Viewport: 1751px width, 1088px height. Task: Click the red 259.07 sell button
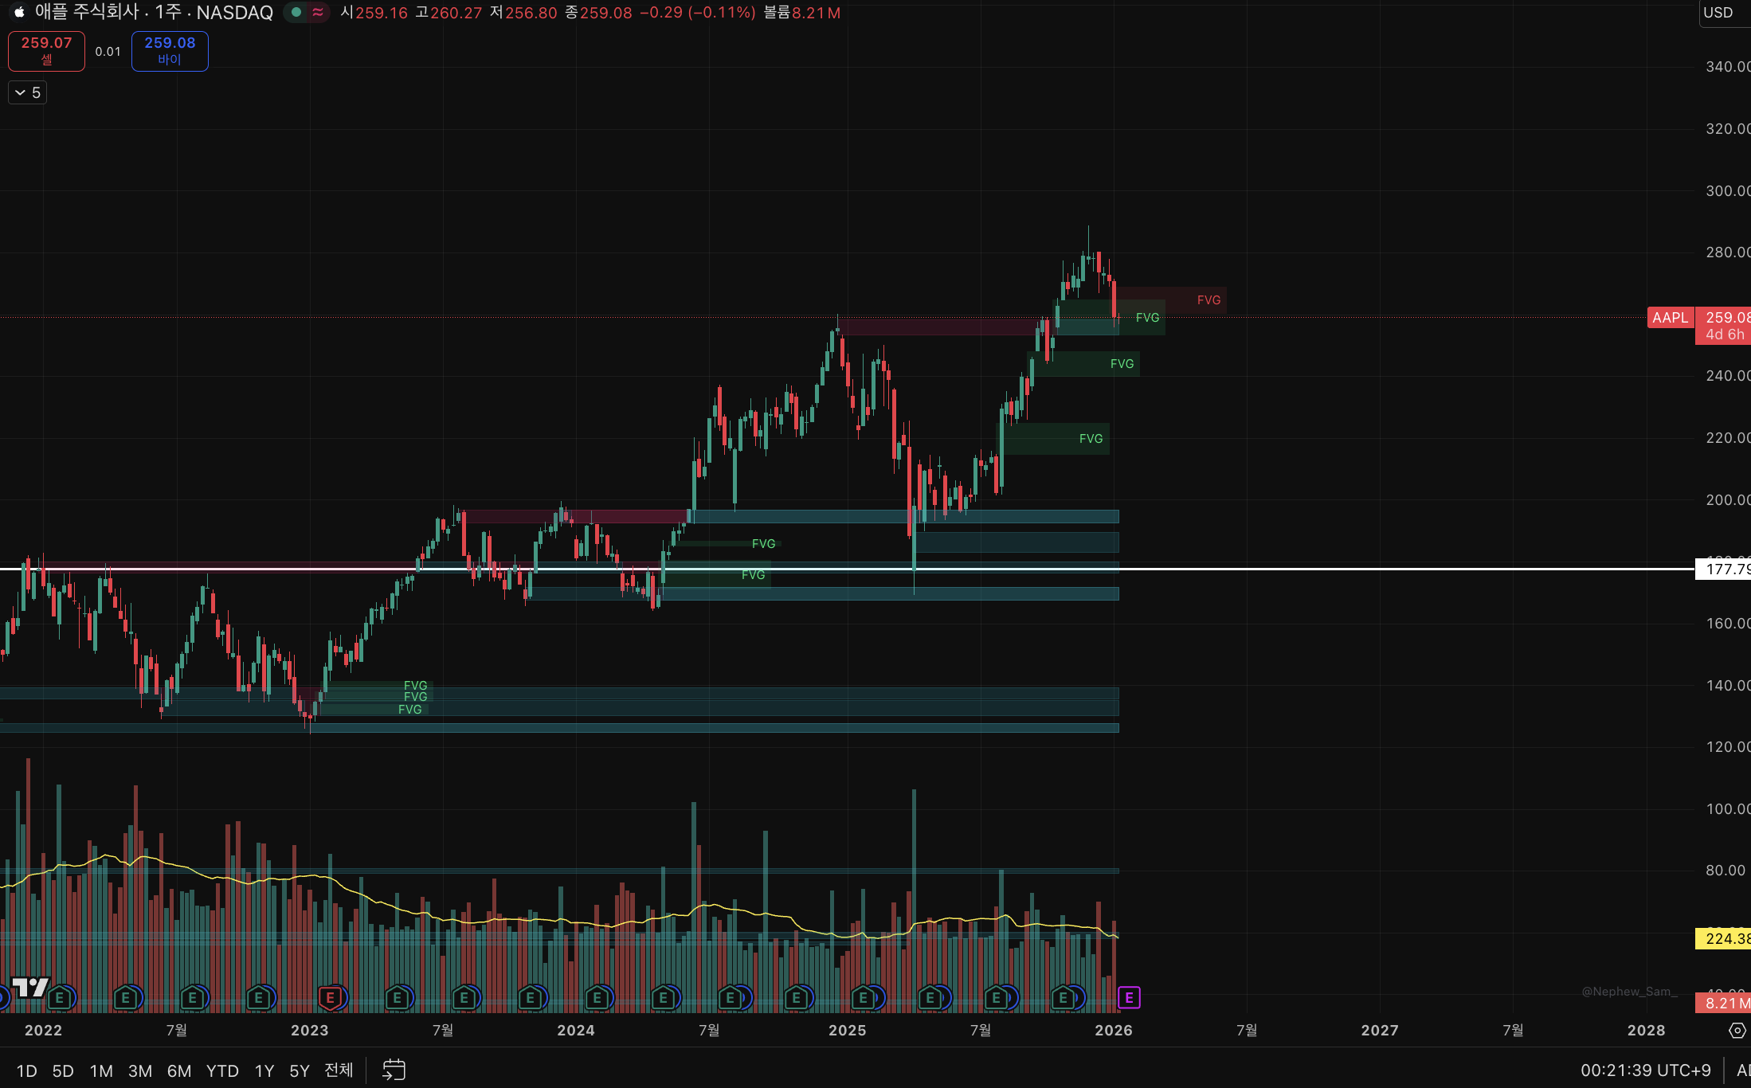pos(46,51)
